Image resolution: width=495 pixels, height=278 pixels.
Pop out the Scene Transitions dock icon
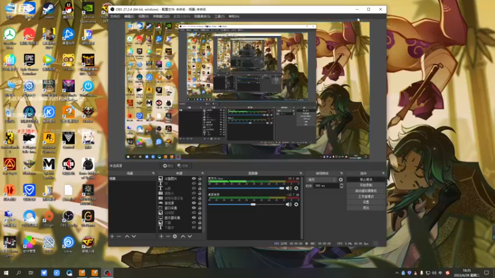[x=342, y=173]
